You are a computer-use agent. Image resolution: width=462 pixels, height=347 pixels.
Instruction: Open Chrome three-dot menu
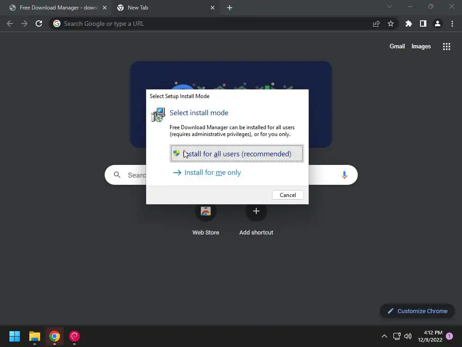click(452, 23)
